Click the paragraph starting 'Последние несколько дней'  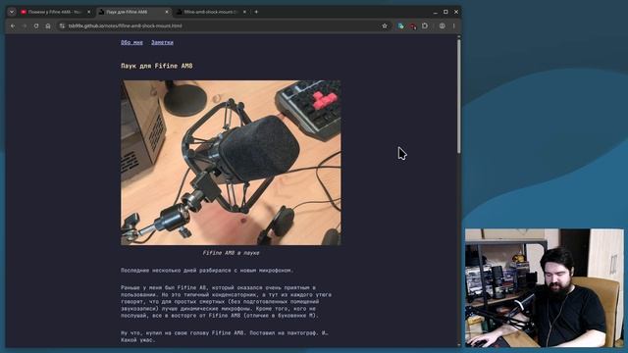207,271
